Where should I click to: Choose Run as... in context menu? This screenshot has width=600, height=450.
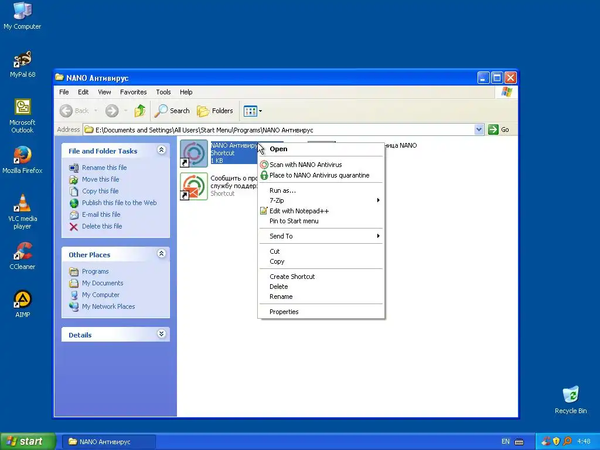point(321,190)
